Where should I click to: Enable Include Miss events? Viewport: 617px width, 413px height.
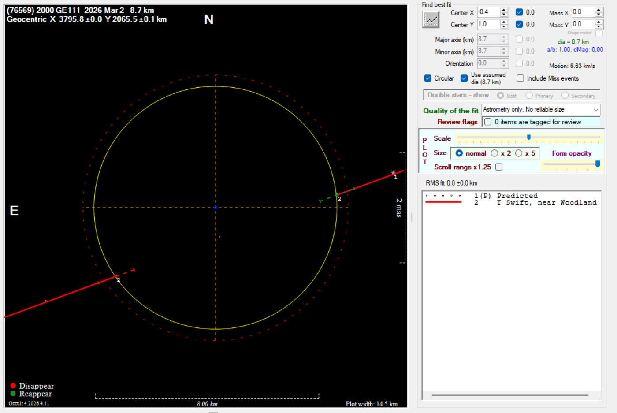[x=520, y=78]
